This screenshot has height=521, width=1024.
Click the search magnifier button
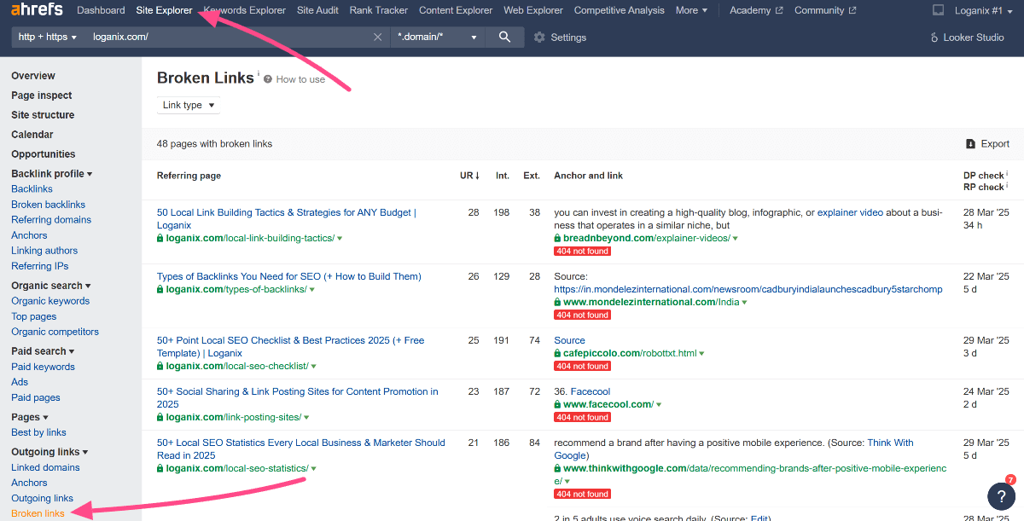[504, 38]
